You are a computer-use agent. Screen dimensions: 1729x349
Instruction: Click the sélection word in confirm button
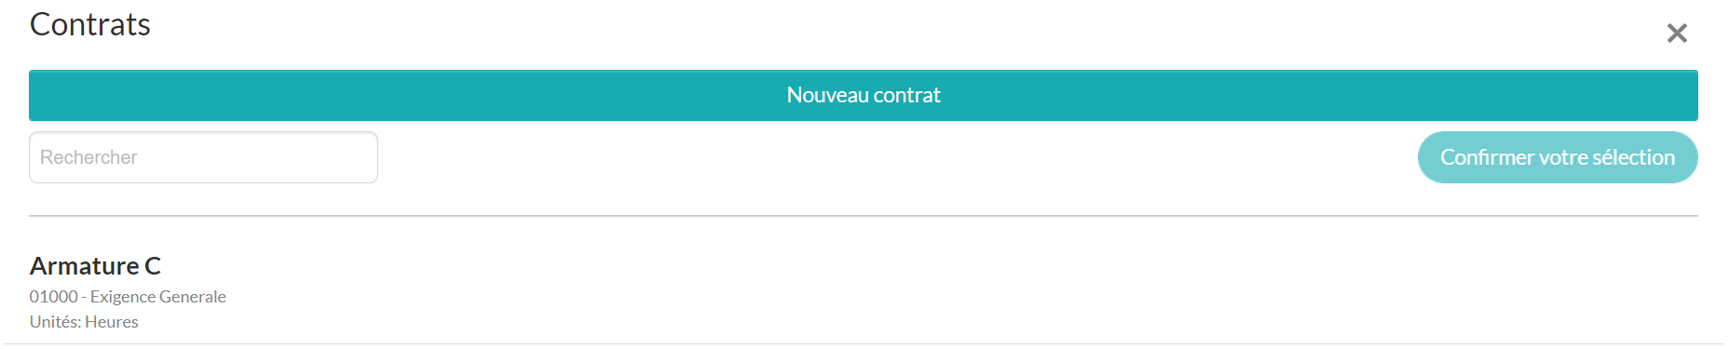point(1634,157)
